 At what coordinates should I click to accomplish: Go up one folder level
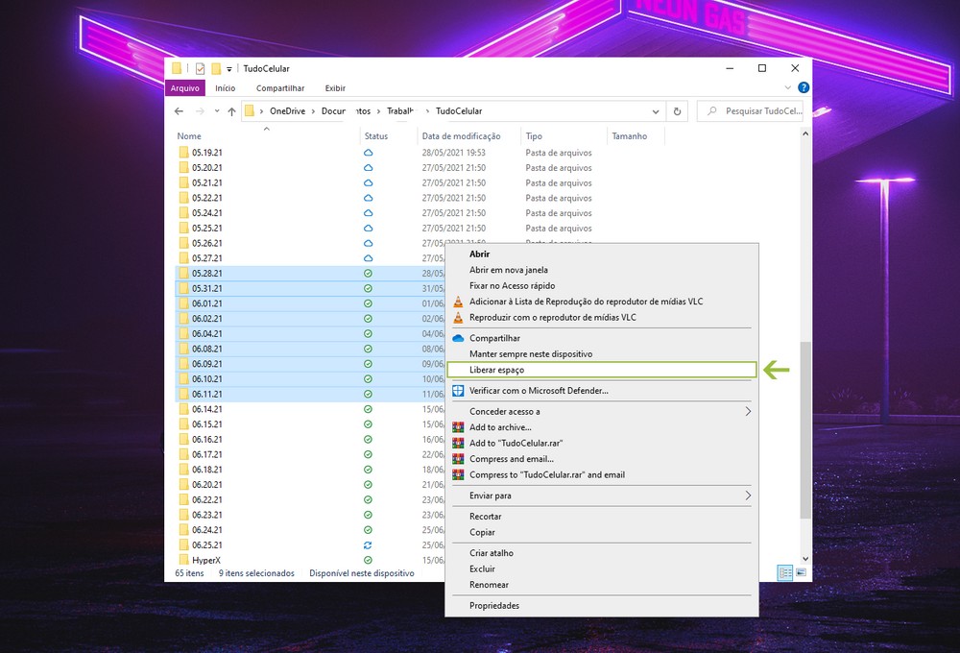point(231,111)
